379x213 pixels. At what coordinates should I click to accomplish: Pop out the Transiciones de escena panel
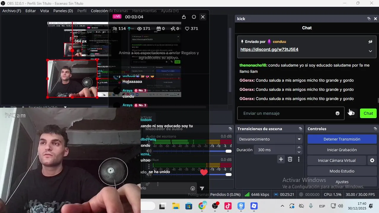point(300,129)
